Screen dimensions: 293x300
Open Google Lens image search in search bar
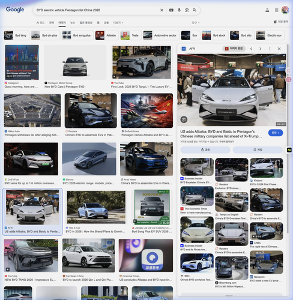tap(187, 10)
